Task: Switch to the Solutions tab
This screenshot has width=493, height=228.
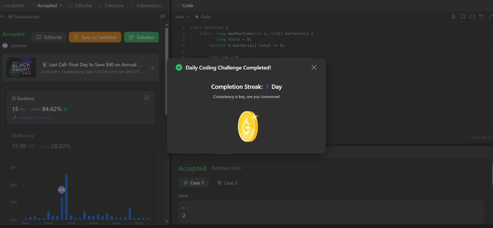Action: pyautogui.click(x=111, y=5)
